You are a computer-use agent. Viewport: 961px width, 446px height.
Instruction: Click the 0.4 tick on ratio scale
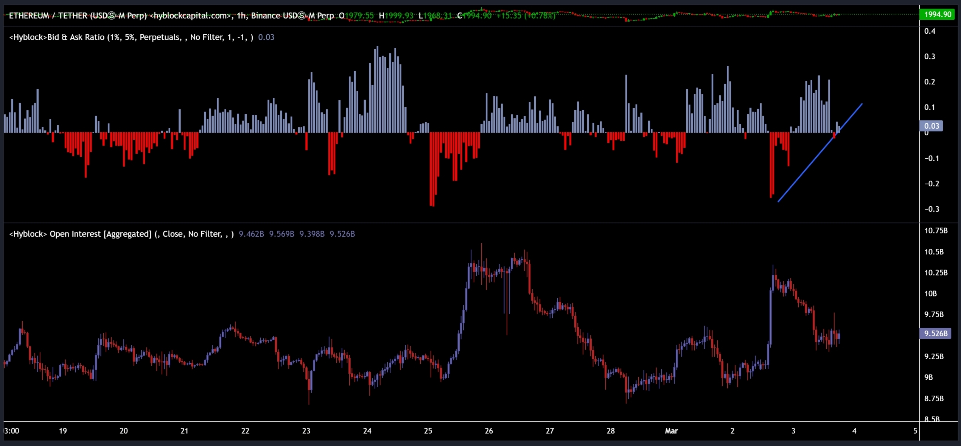(930, 31)
